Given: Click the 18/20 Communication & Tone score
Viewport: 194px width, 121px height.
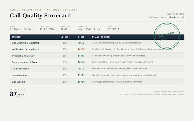Looking at the screenshot, I should pyautogui.click(x=81, y=62).
